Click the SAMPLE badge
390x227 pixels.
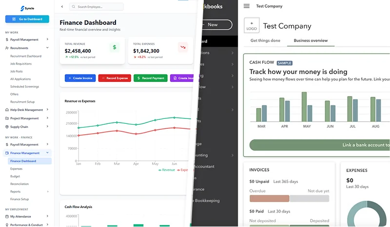[284, 63]
